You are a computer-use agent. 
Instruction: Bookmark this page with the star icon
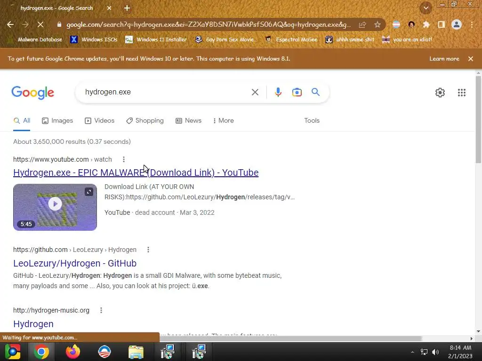click(377, 24)
